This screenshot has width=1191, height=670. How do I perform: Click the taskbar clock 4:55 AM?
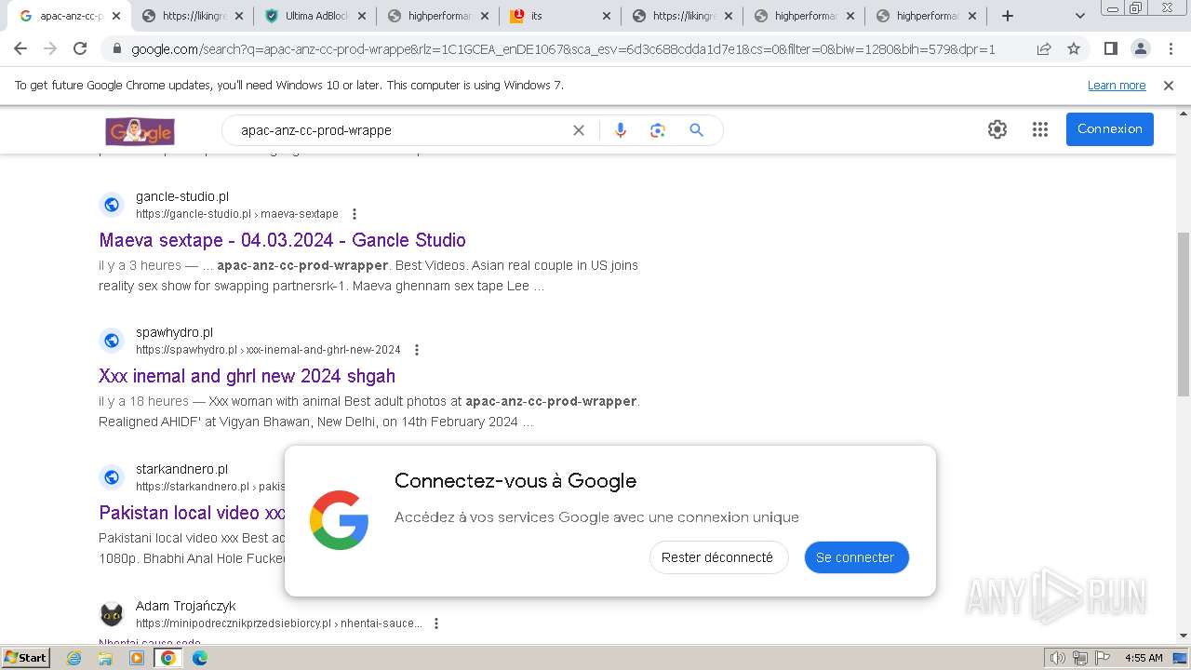(1144, 658)
